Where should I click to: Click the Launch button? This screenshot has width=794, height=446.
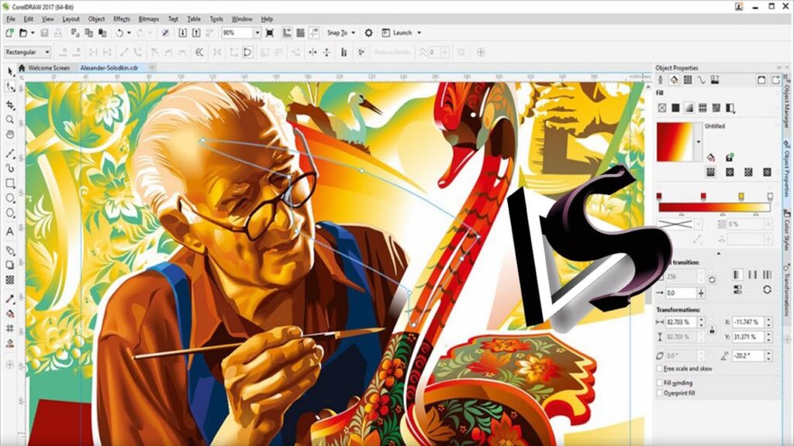pos(398,33)
